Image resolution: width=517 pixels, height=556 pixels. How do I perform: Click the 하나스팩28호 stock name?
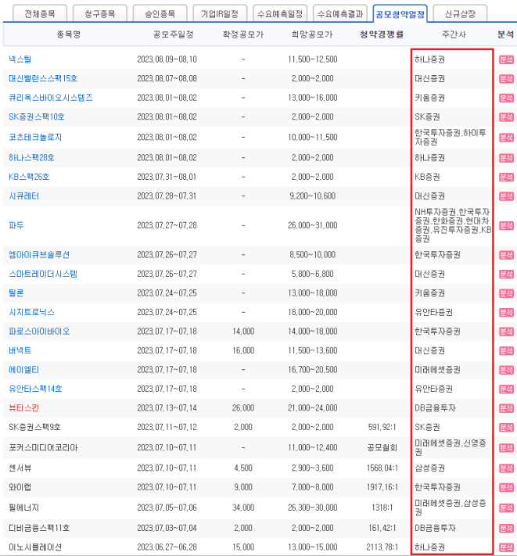pyautogui.click(x=31, y=157)
